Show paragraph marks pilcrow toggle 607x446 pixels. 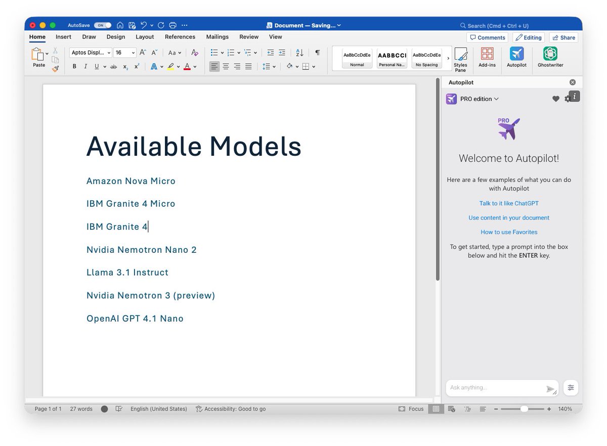pos(317,53)
